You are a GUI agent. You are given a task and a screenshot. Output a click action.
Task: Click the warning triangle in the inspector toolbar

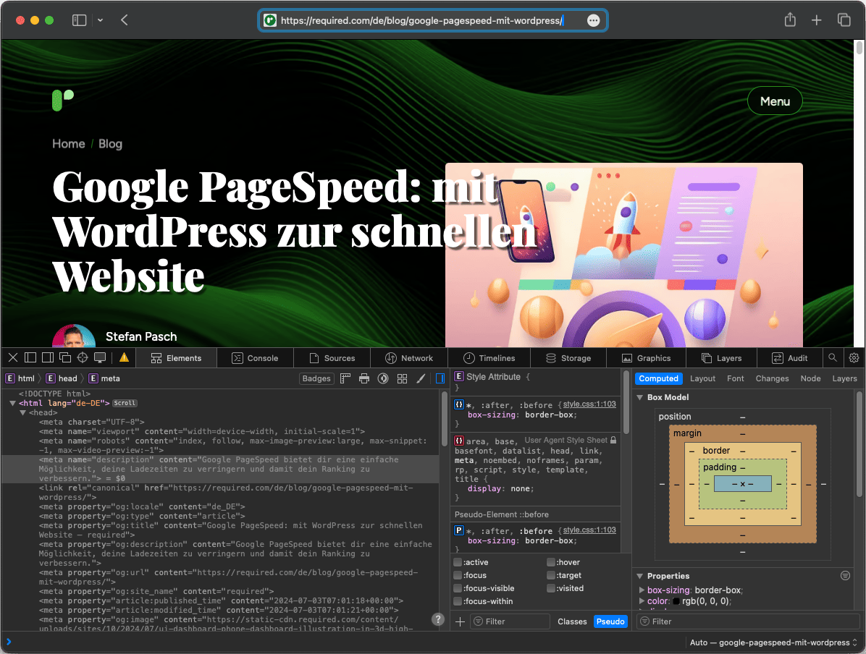(x=124, y=357)
